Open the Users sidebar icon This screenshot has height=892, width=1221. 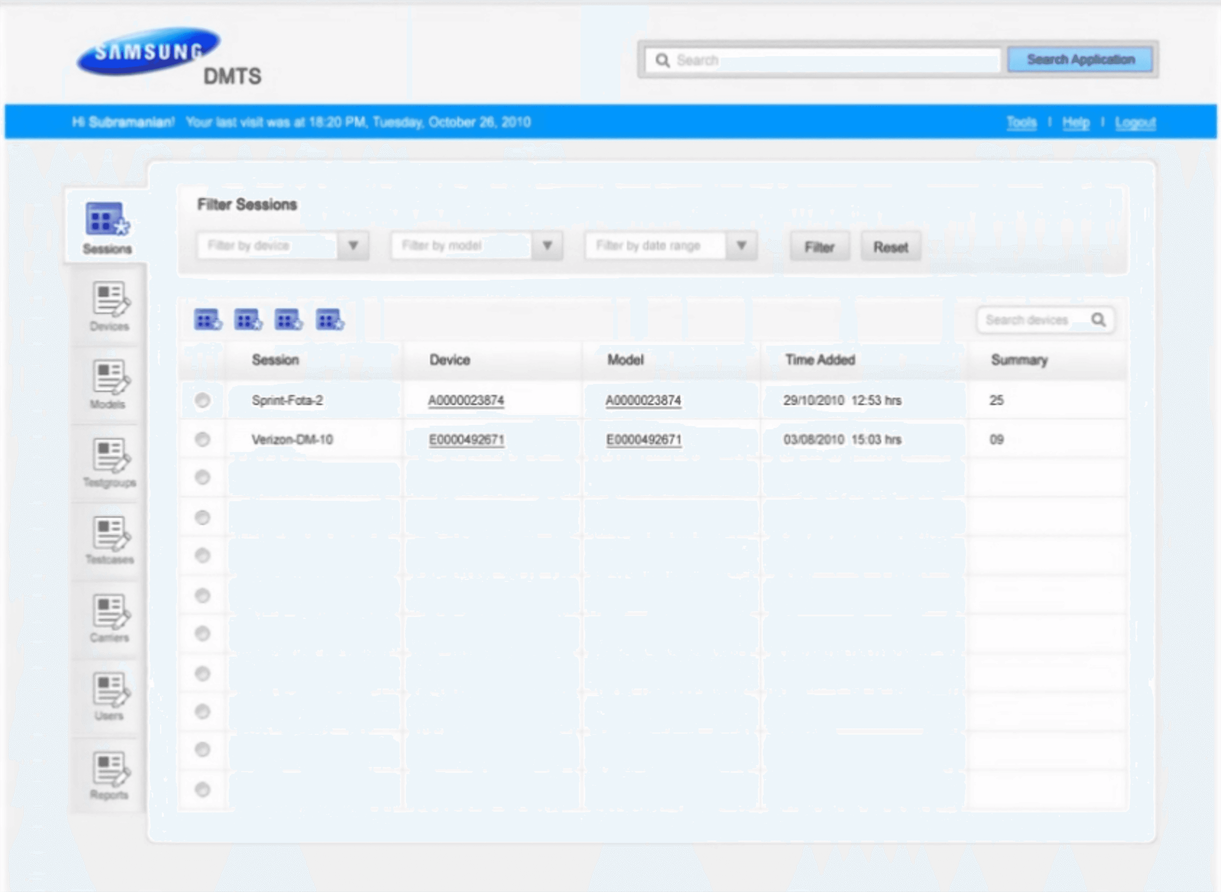pyautogui.click(x=110, y=690)
